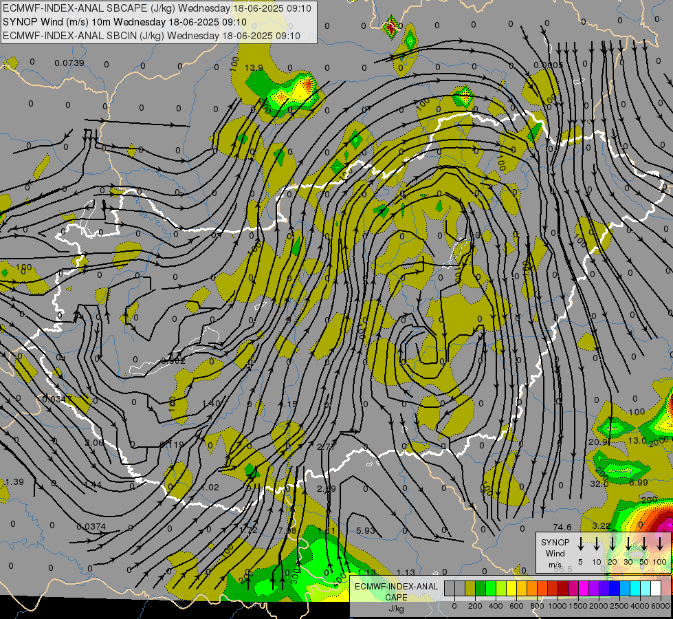Pick the magenta swatch in the CAPE legend
The width and height of the screenshot is (673, 619).
(x=584, y=588)
